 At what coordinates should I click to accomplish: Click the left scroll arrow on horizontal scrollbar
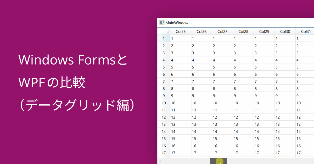pos(160,161)
